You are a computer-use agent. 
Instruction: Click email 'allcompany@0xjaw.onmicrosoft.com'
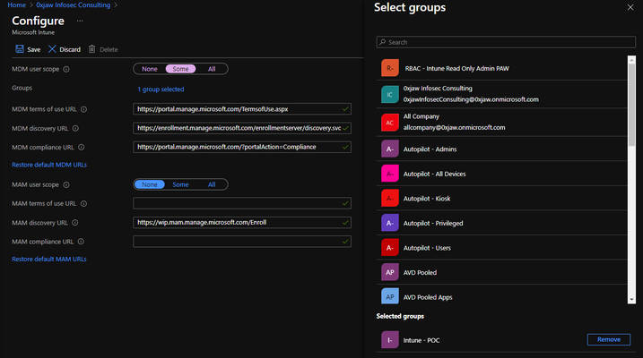(454, 128)
